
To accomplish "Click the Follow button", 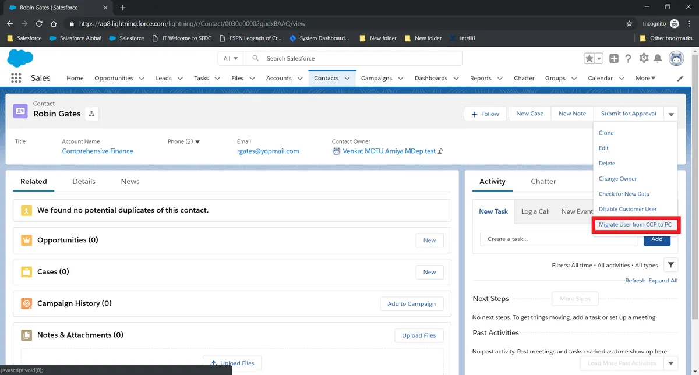I will click(x=486, y=114).
